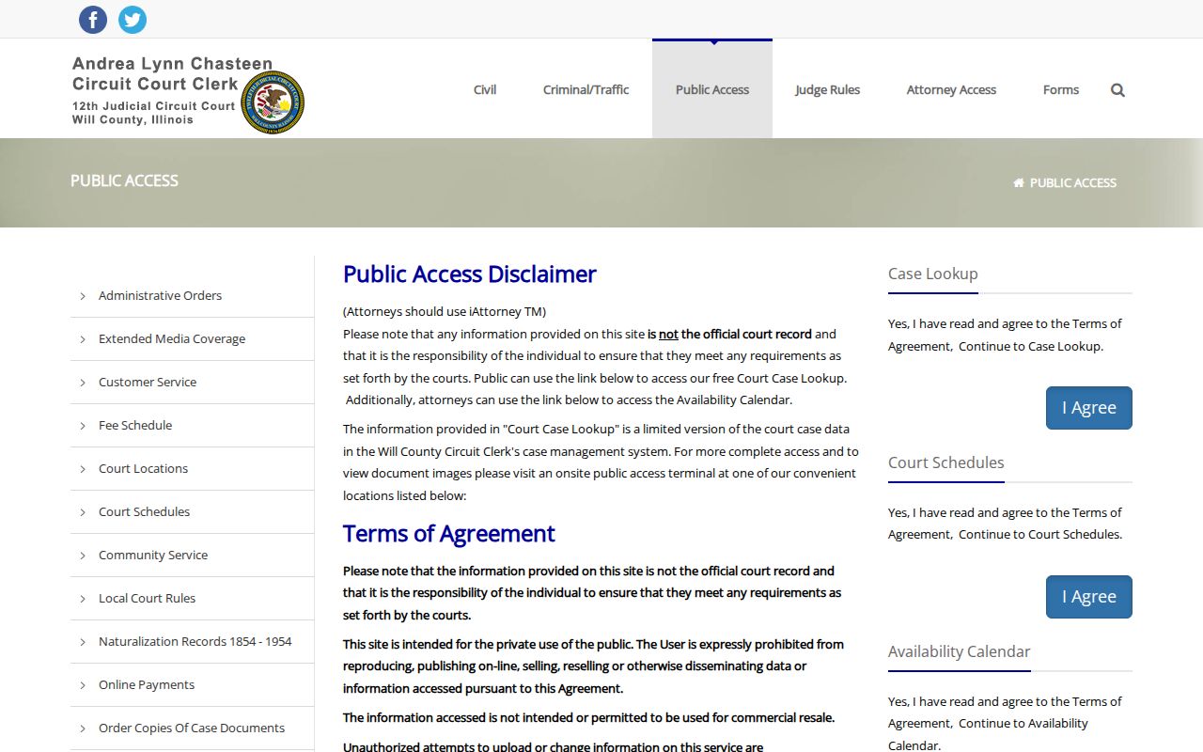Click the Will County court seal logo
This screenshot has width=1203, height=752.
[x=273, y=102]
